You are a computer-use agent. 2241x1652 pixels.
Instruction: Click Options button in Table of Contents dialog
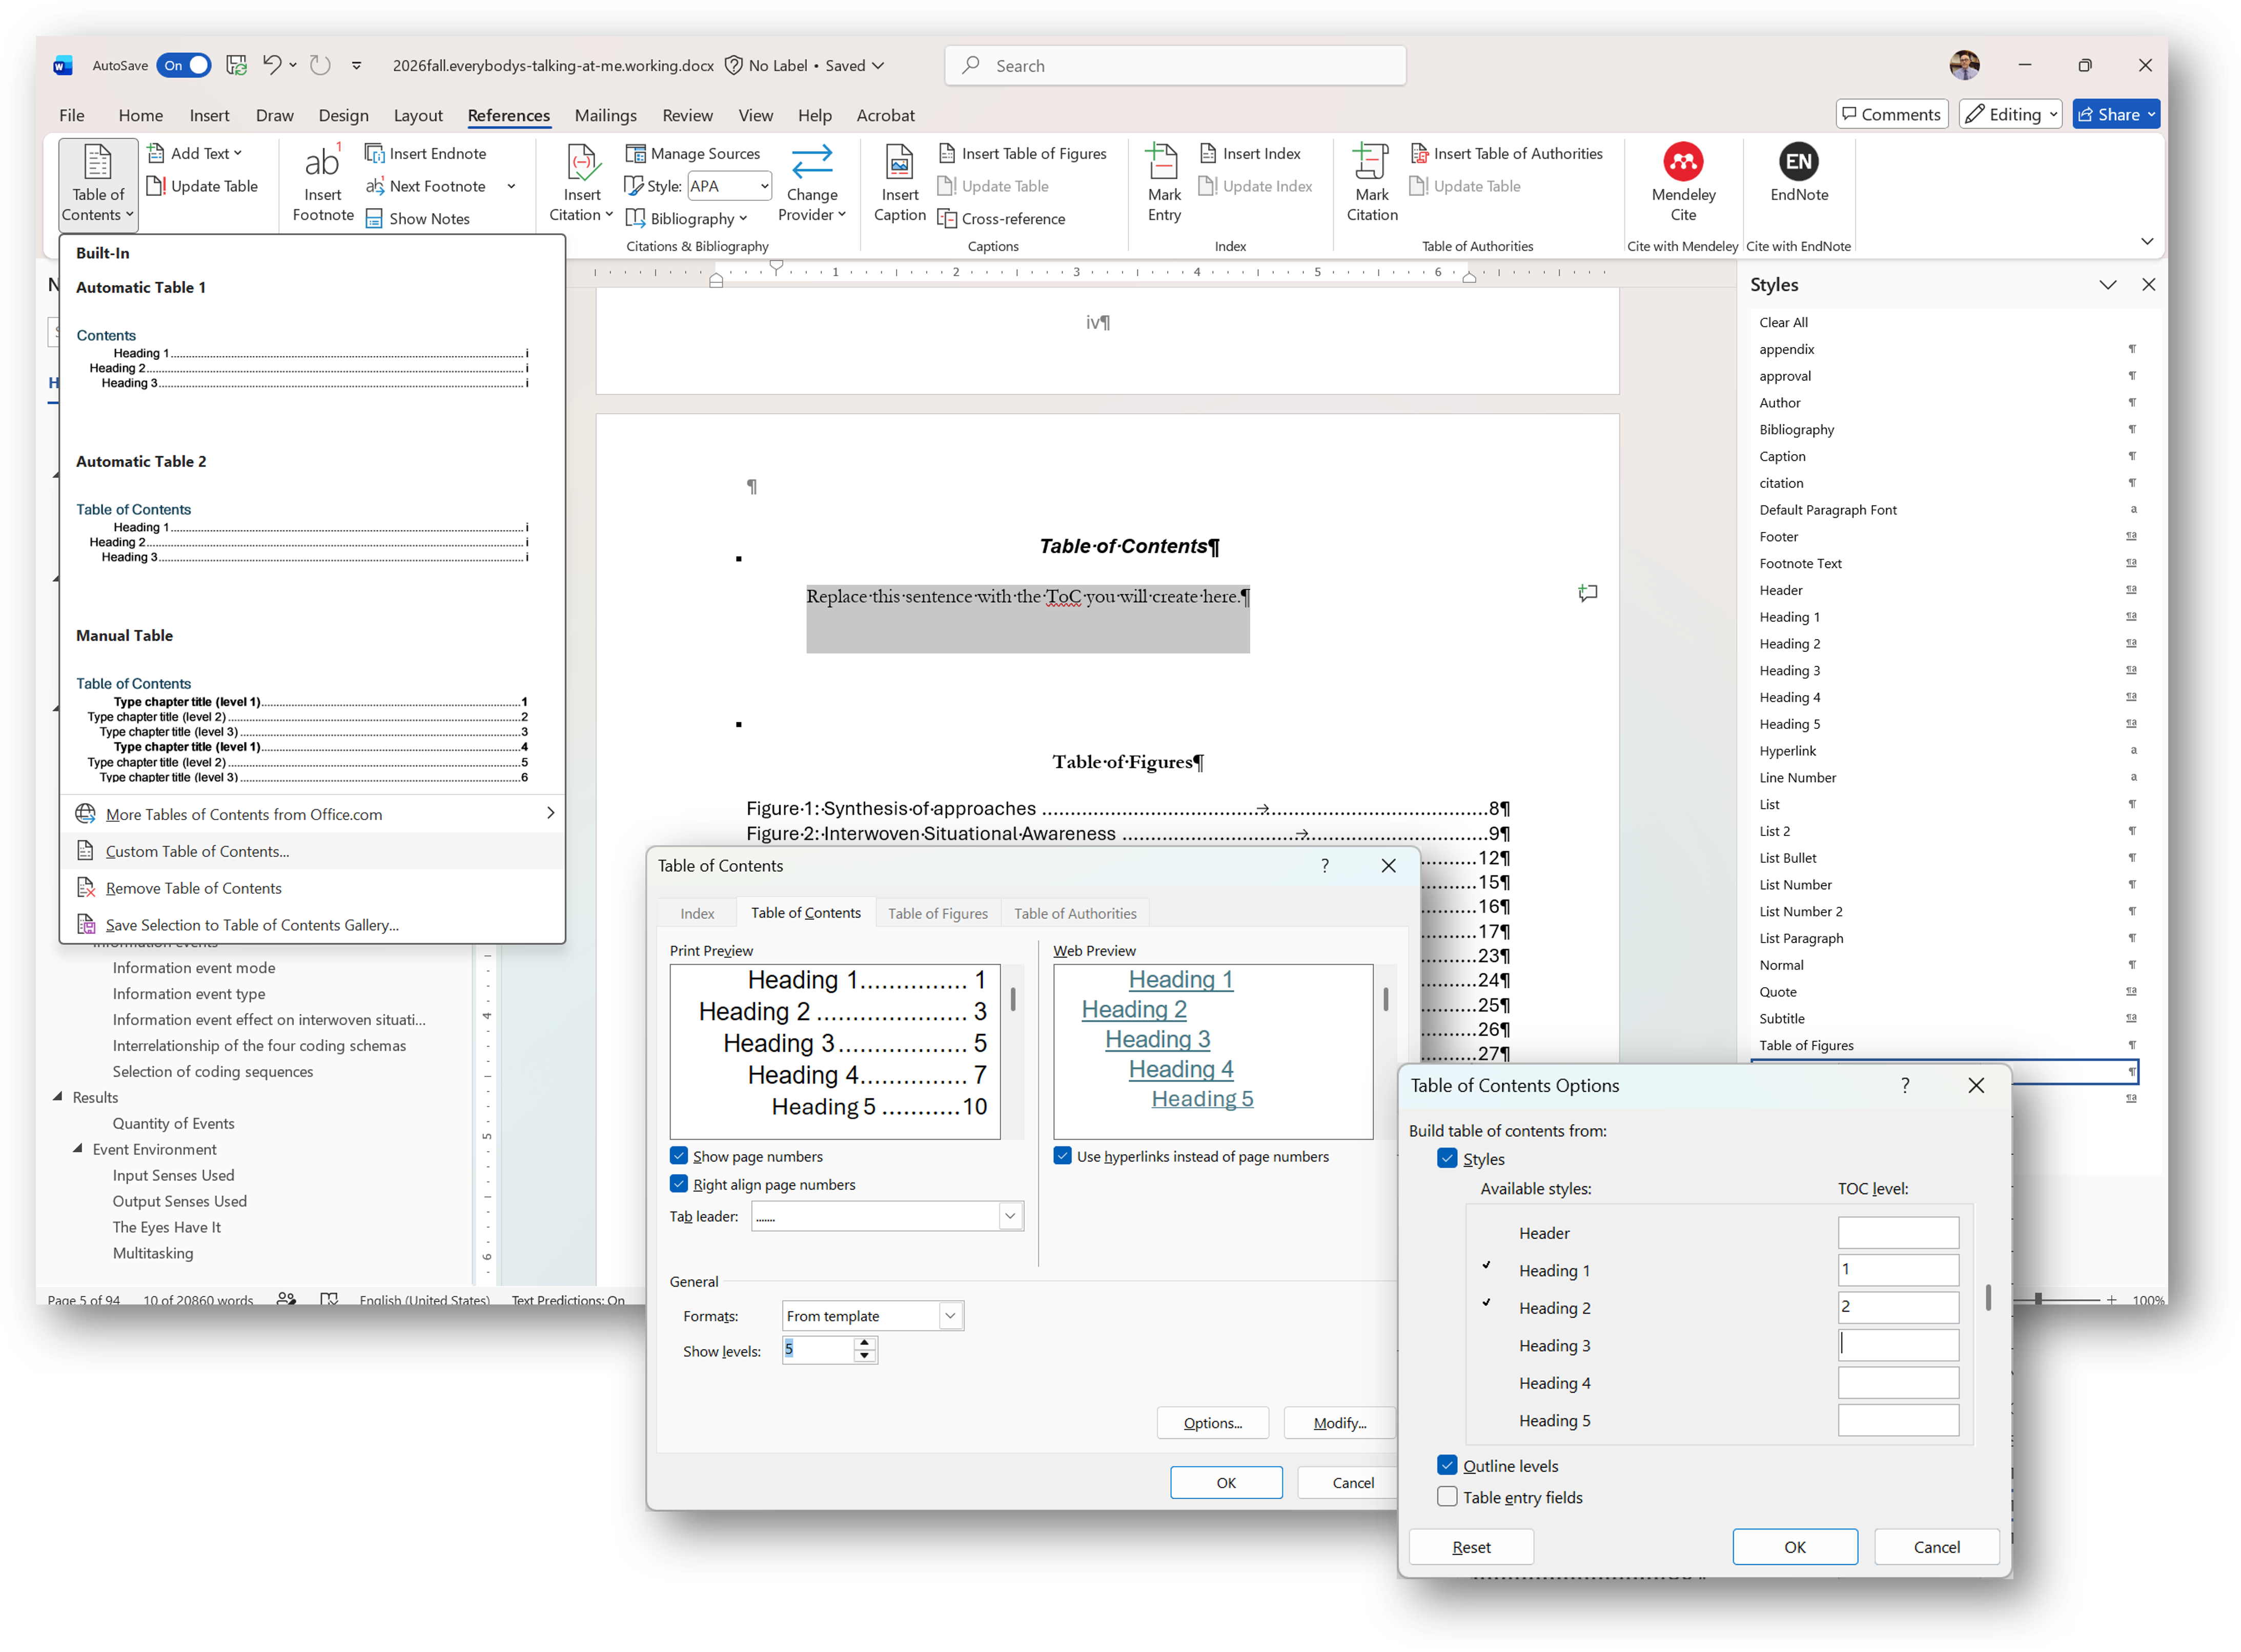[1212, 1423]
